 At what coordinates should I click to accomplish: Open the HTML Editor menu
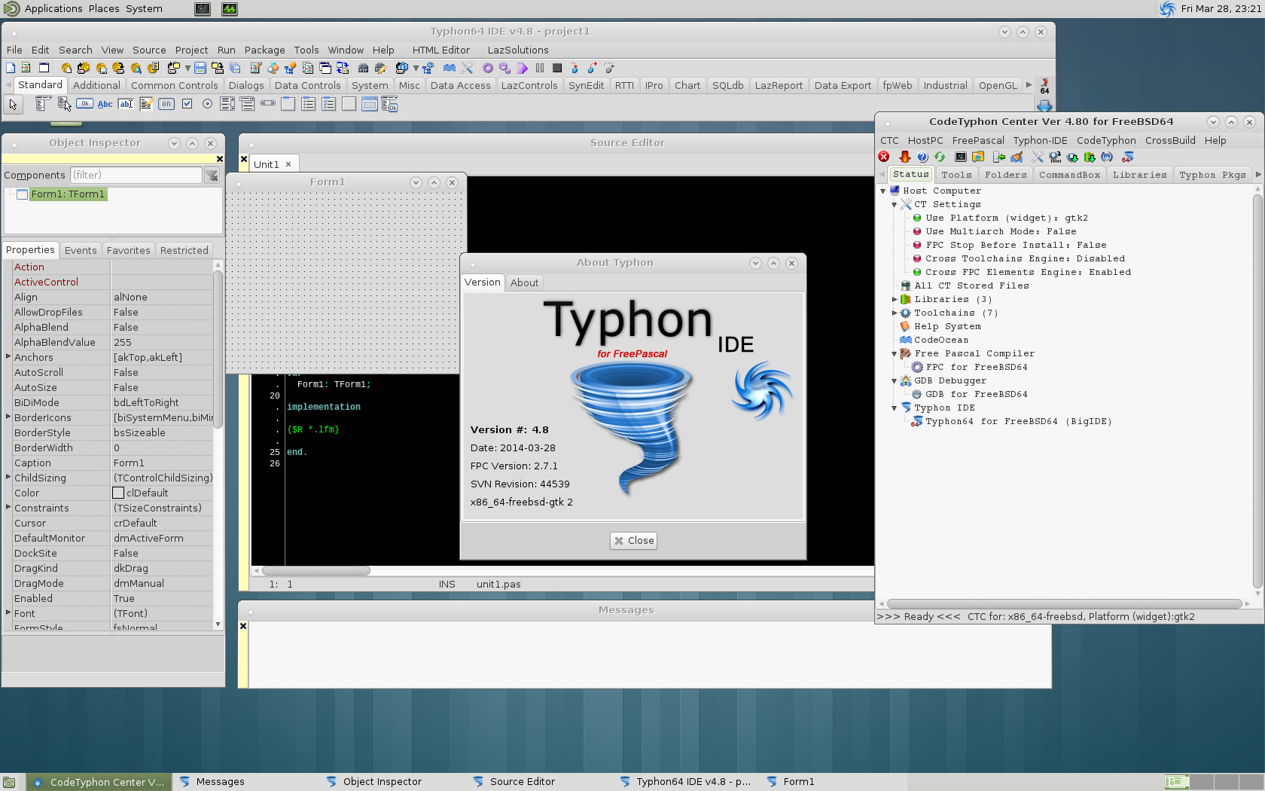[x=440, y=50]
